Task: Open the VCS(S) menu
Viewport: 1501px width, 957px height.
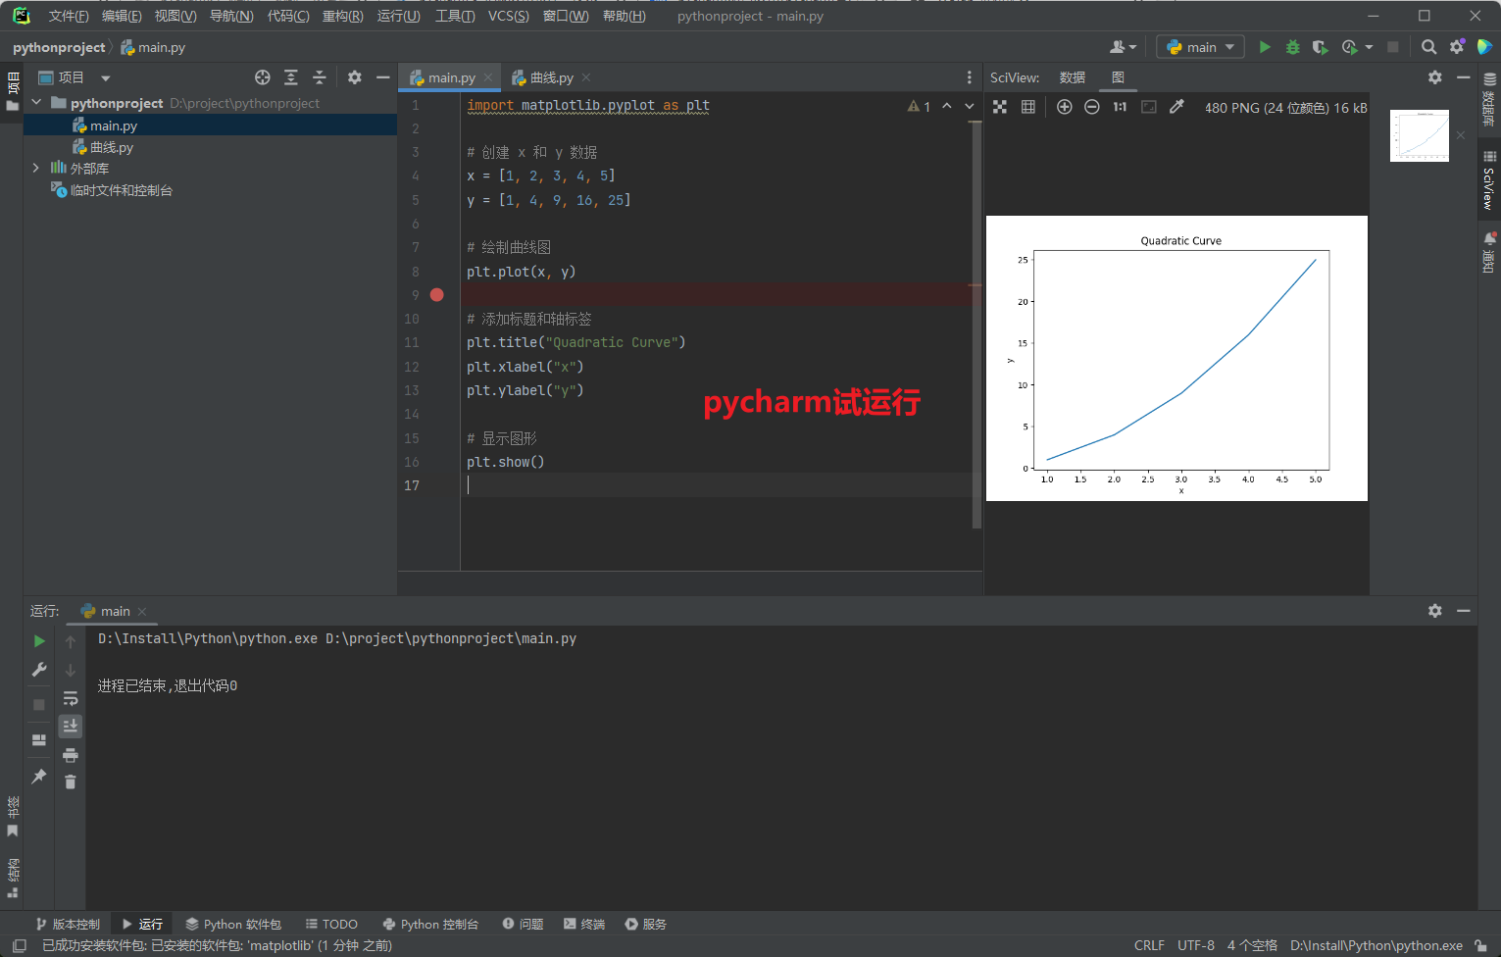Action: pos(509,16)
